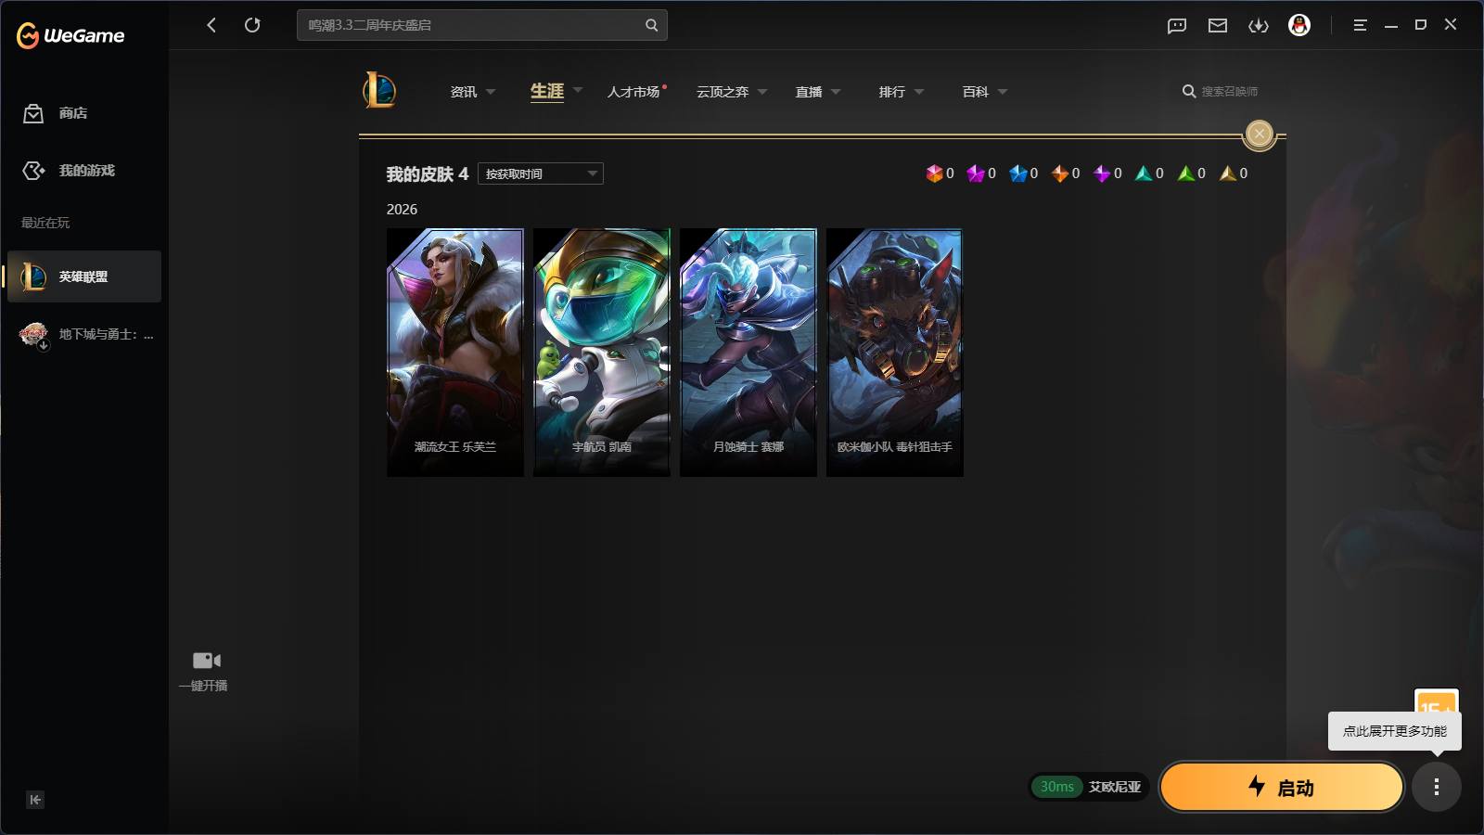Click the gold triangle gem icon

click(x=1228, y=173)
